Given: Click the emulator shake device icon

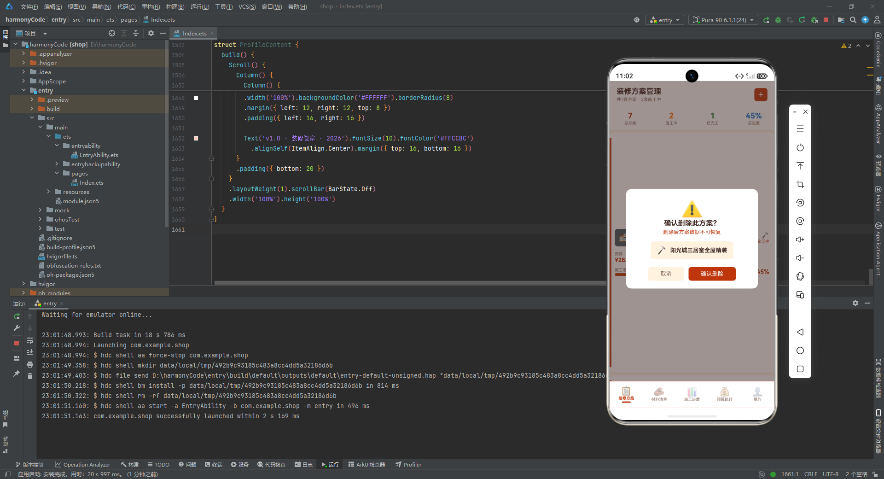Looking at the screenshot, I should tap(800, 276).
